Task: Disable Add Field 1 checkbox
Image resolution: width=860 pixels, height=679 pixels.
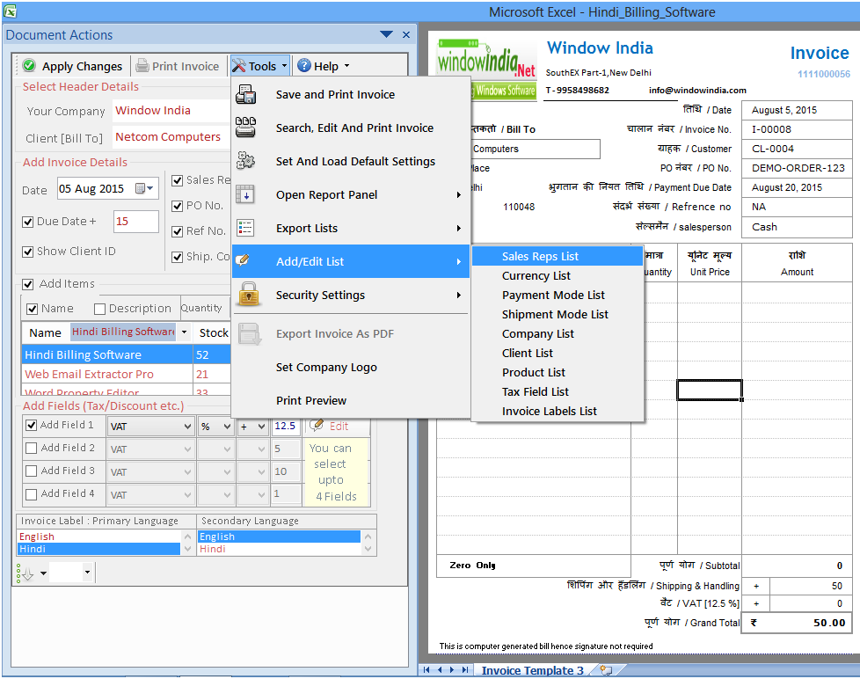Action: click(x=32, y=425)
